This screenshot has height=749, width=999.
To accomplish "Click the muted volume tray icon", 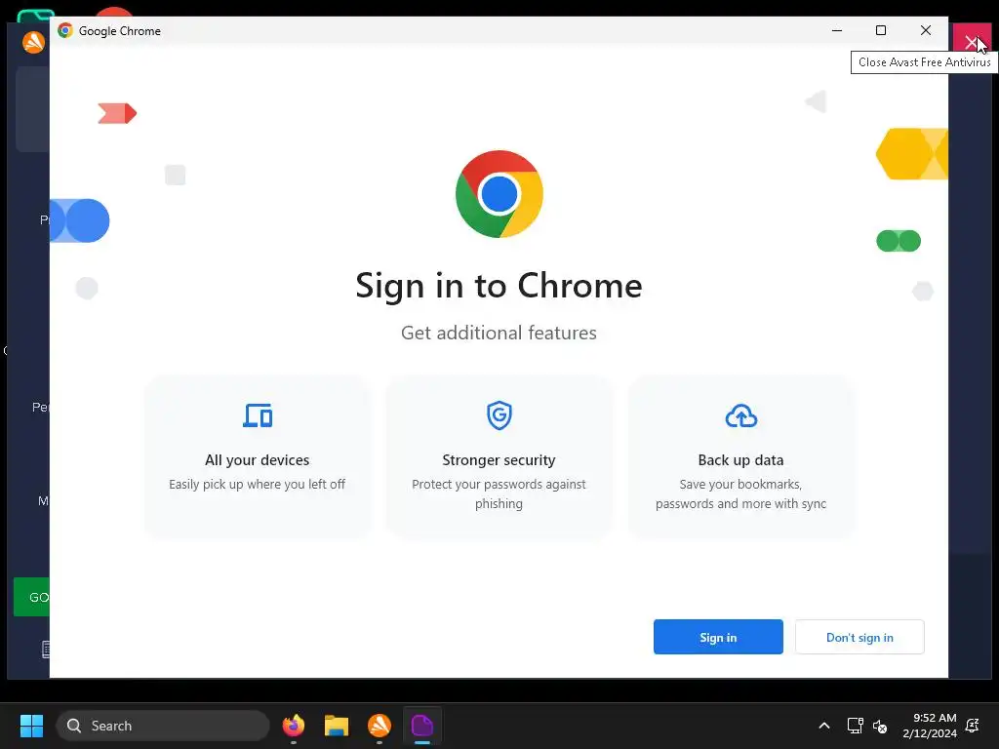I will (x=881, y=726).
